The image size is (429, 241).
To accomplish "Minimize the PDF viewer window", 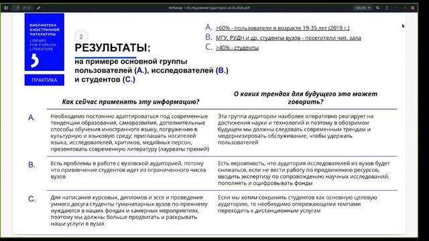I will (x=396, y=8).
